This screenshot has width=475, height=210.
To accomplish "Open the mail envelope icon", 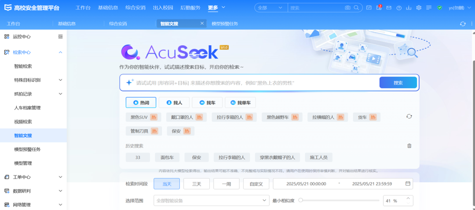I will click(389, 7).
